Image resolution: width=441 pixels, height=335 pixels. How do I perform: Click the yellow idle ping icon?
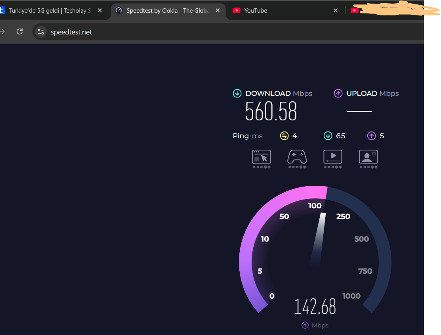(x=284, y=136)
